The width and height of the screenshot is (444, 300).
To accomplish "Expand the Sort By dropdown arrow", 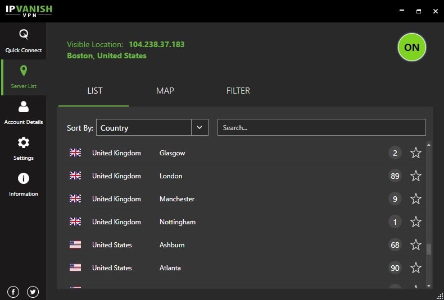I will click(x=200, y=127).
